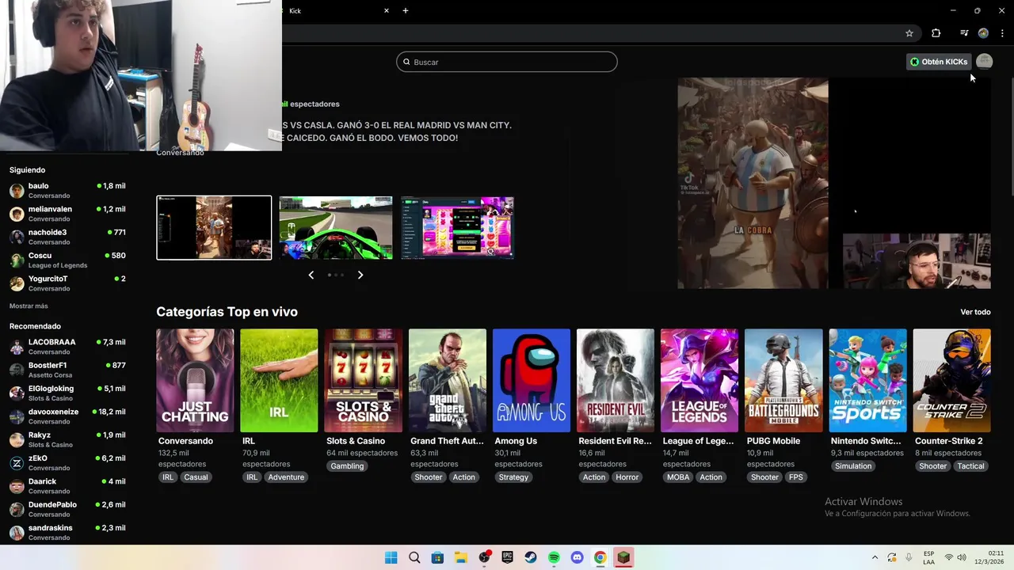The width and height of the screenshot is (1014, 570).
Task: Open recommended channel DuendePablo
Action: click(x=67, y=509)
